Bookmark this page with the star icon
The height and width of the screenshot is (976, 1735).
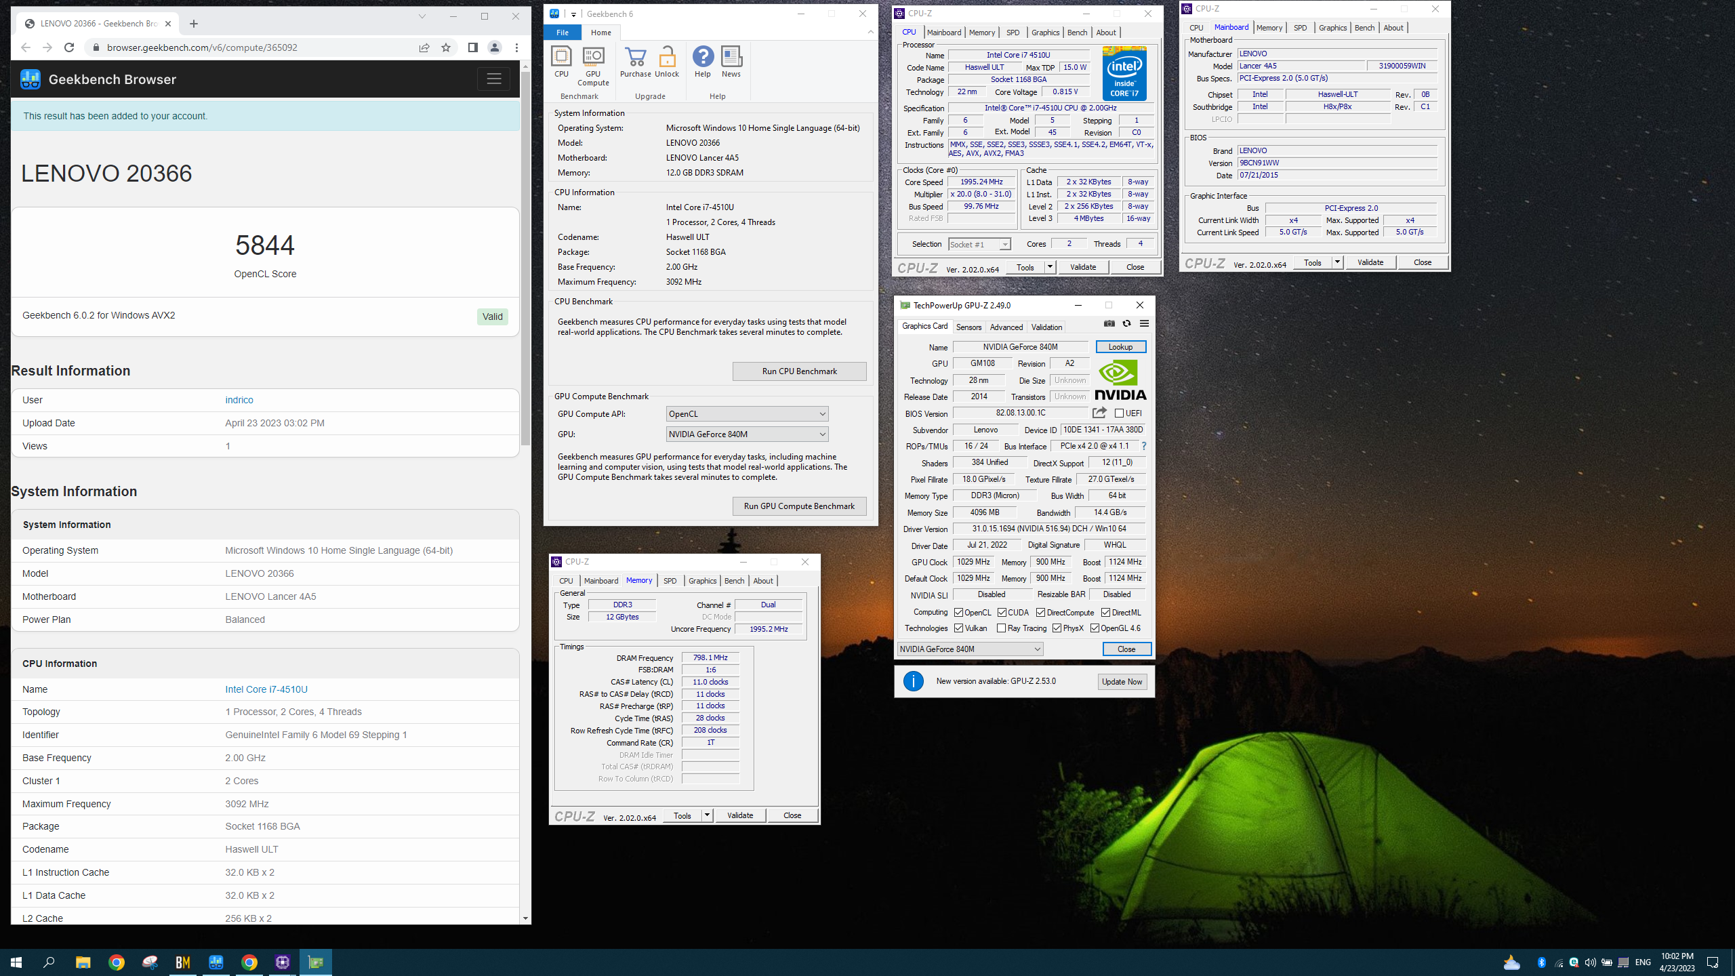click(x=446, y=47)
